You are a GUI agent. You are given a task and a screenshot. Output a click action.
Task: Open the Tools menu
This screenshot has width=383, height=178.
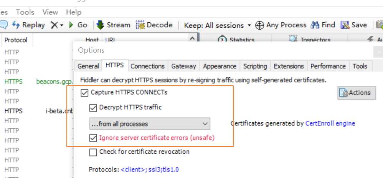(x=25, y=12)
